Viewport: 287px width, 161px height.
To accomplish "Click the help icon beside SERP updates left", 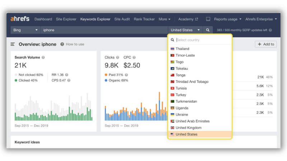I will (x=270, y=30).
